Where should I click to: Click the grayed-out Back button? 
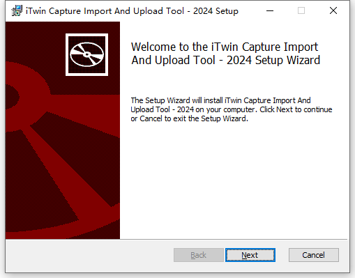pyautogui.click(x=199, y=255)
